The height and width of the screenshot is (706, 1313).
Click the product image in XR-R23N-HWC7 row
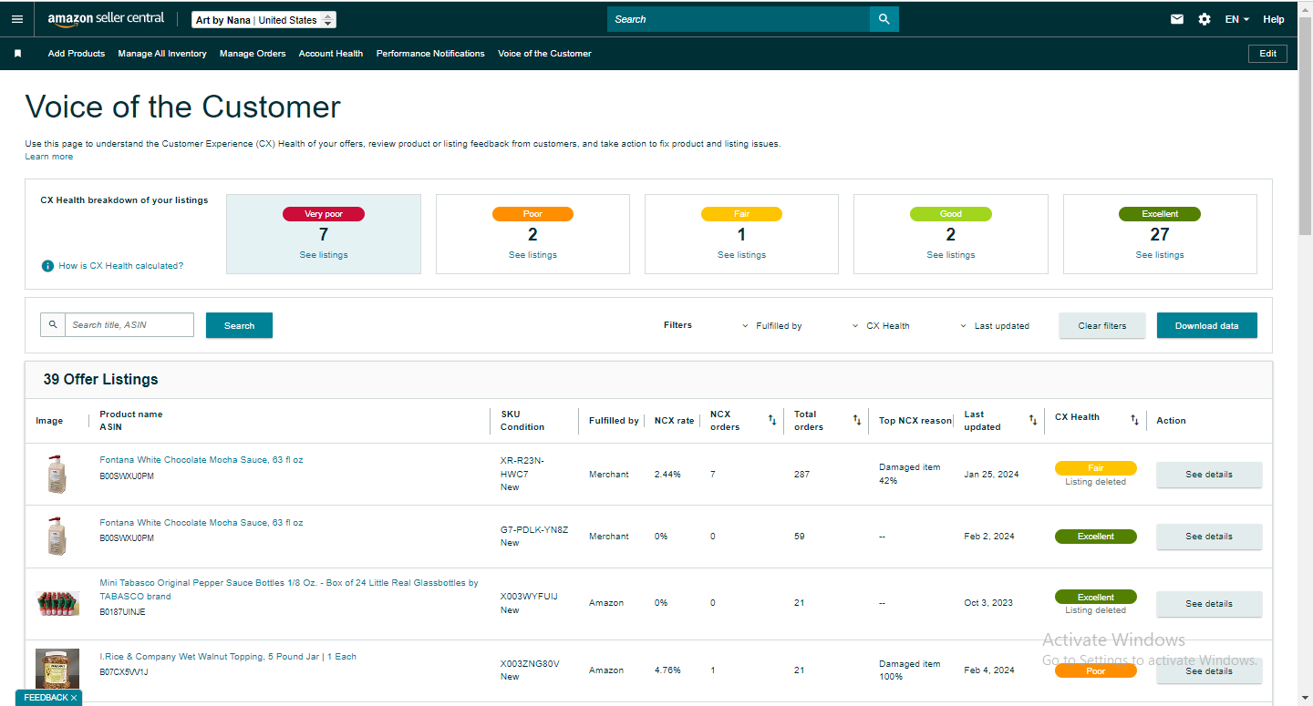coord(57,475)
